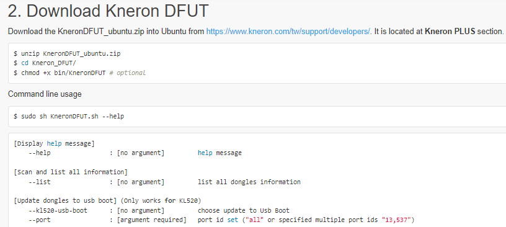Click the --help option text
The height and width of the screenshot is (227, 506).
click(39, 153)
